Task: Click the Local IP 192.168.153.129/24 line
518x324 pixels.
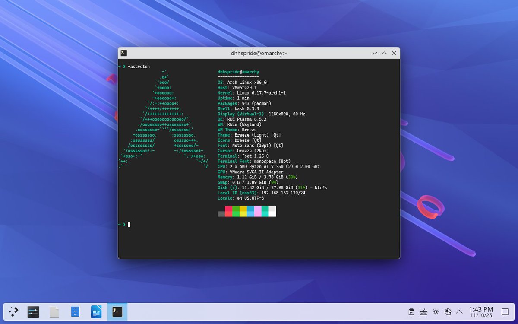Action: [x=261, y=193]
